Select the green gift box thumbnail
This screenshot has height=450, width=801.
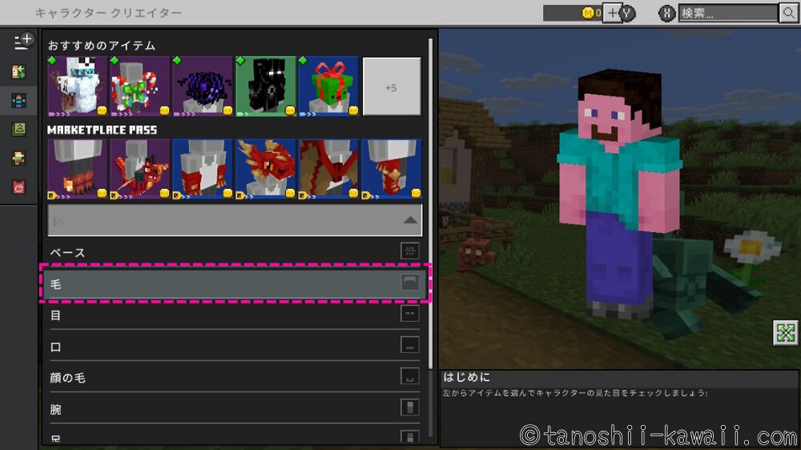[x=328, y=86]
